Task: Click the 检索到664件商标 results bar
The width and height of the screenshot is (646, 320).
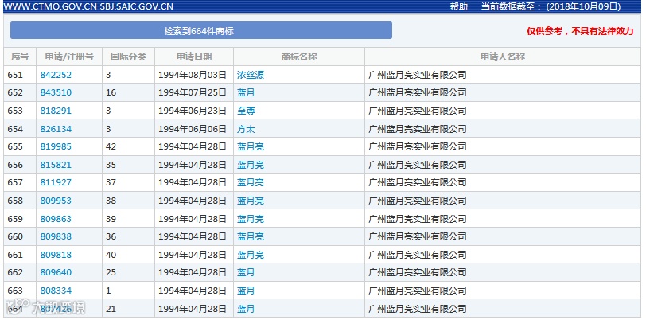Action: [201, 30]
